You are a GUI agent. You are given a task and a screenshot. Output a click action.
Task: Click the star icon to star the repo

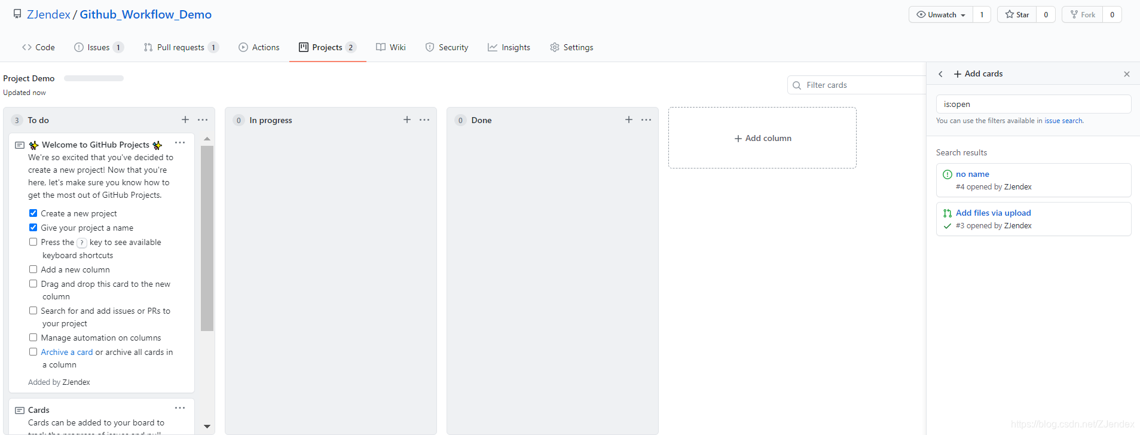1010,14
